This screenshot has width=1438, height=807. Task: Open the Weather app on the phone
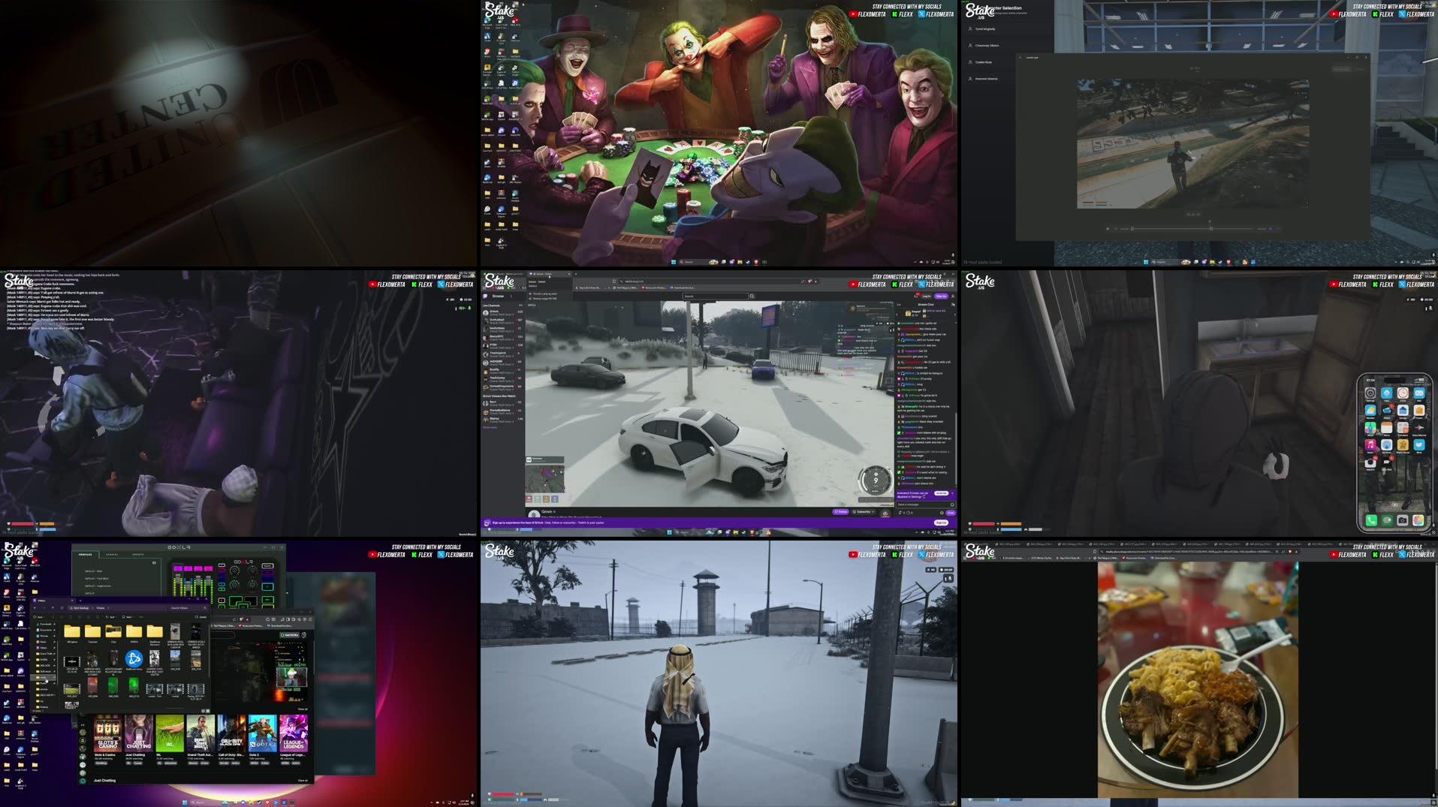pyautogui.click(x=1370, y=411)
